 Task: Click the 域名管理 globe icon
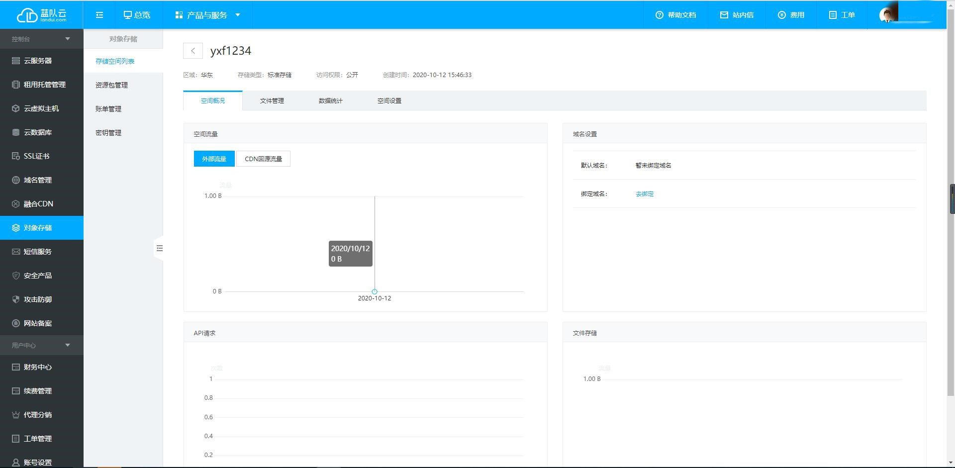[x=16, y=180]
